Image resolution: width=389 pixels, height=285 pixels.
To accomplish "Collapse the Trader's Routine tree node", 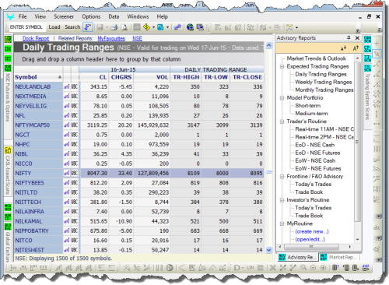I will 282,121.
